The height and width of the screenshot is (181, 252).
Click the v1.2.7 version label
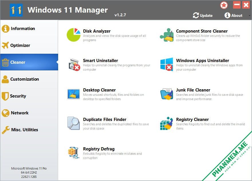click(120, 15)
